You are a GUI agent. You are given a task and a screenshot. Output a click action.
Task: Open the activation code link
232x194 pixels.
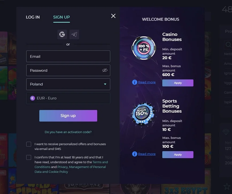click(68, 132)
